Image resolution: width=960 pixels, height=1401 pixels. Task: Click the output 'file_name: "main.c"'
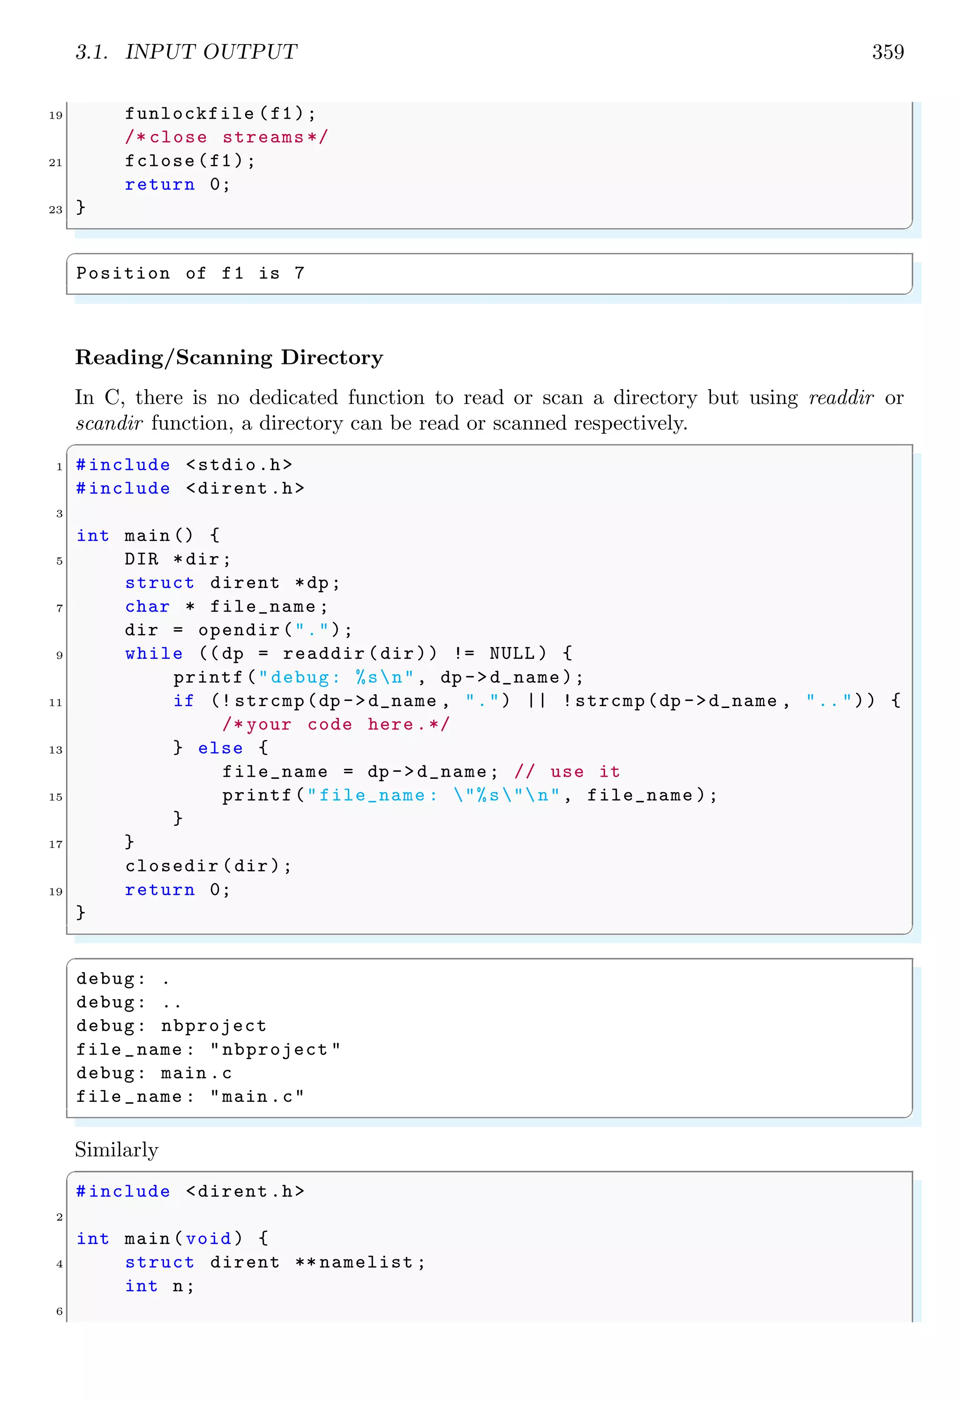(x=190, y=1096)
